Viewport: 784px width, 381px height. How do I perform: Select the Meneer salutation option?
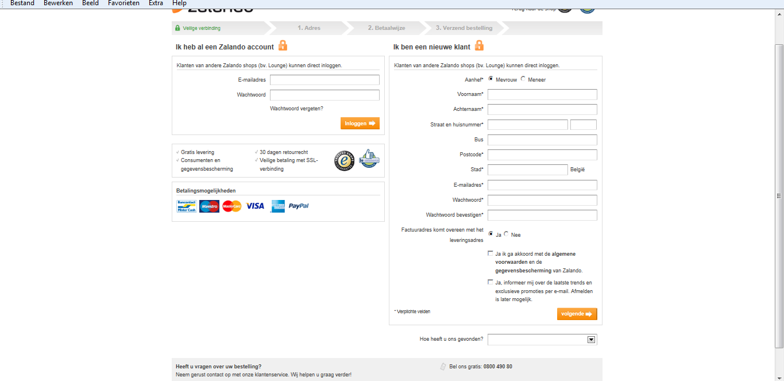(x=522, y=80)
